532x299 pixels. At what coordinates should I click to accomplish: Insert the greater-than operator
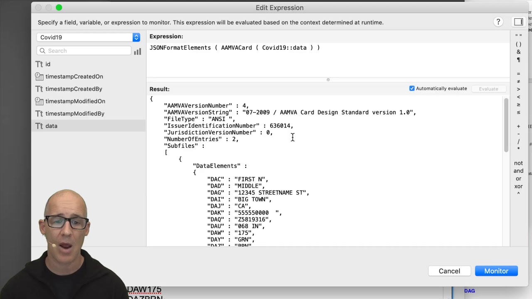click(x=518, y=89)
